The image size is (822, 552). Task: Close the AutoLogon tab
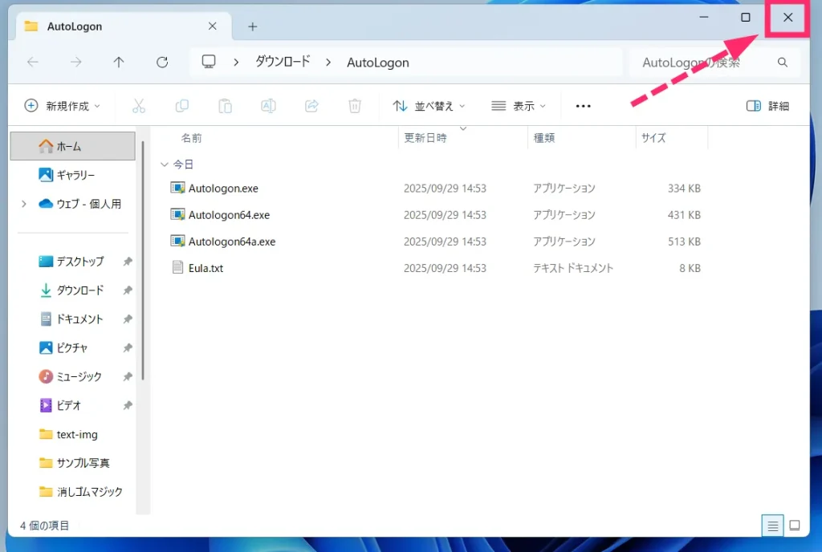tap(212, 26)
